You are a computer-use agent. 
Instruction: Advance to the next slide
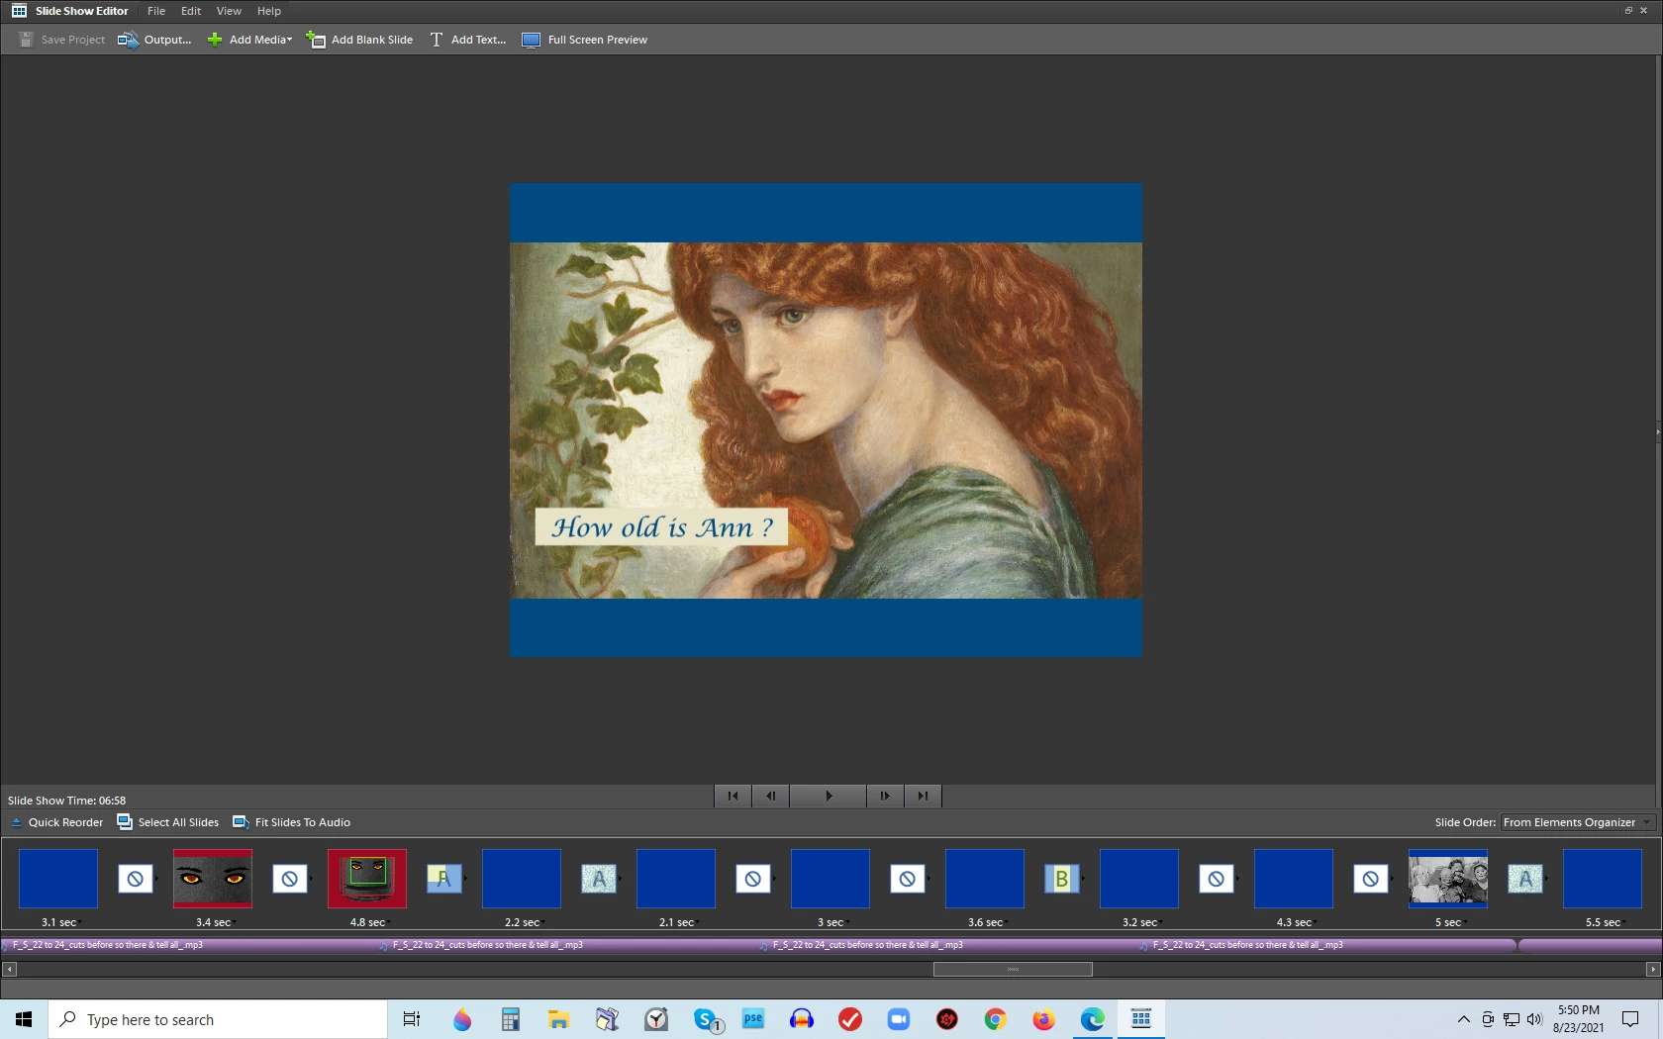[885, 796]
